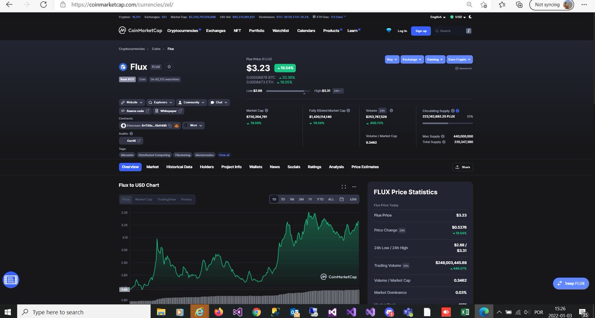Select Market Cap chart view
Image resolution: width=595 pixels, height=318 pixels.
144,199
